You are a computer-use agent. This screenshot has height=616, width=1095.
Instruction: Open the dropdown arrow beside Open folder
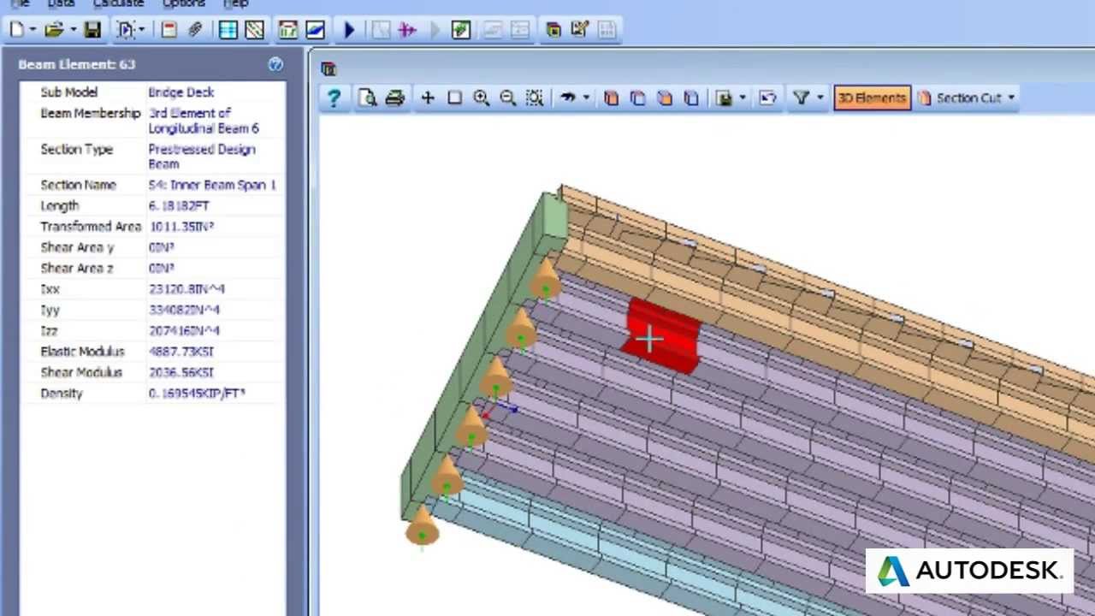click(73, 30)
